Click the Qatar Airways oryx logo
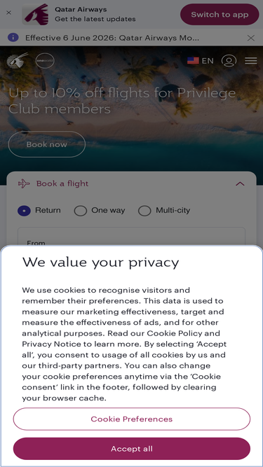 coord(18,60)
